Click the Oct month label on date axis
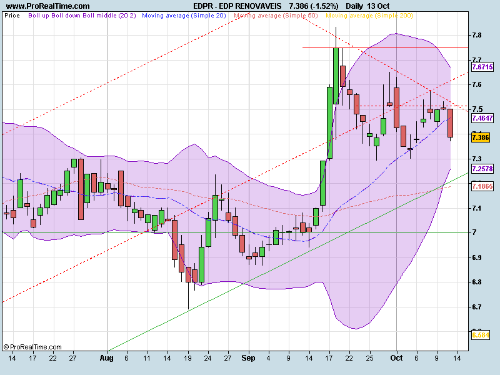The image size is (500, 375). 396,358
